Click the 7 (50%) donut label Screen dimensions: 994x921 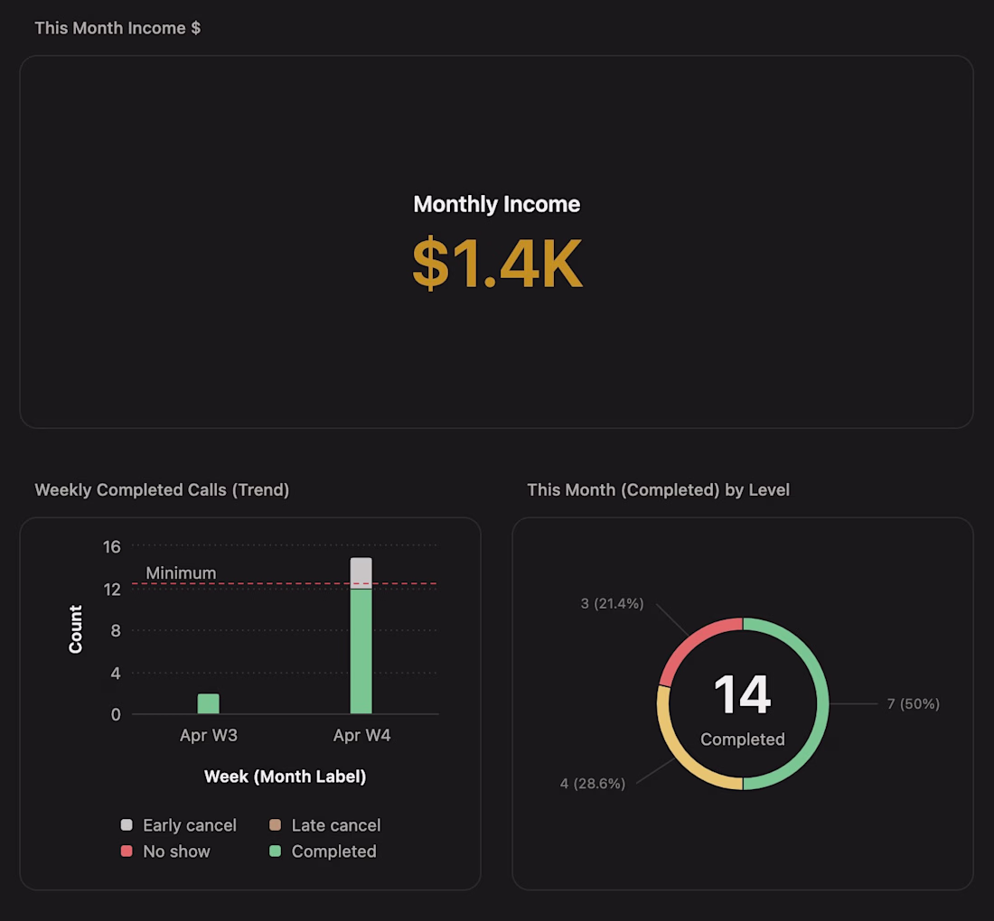click(x=913, y=703)
